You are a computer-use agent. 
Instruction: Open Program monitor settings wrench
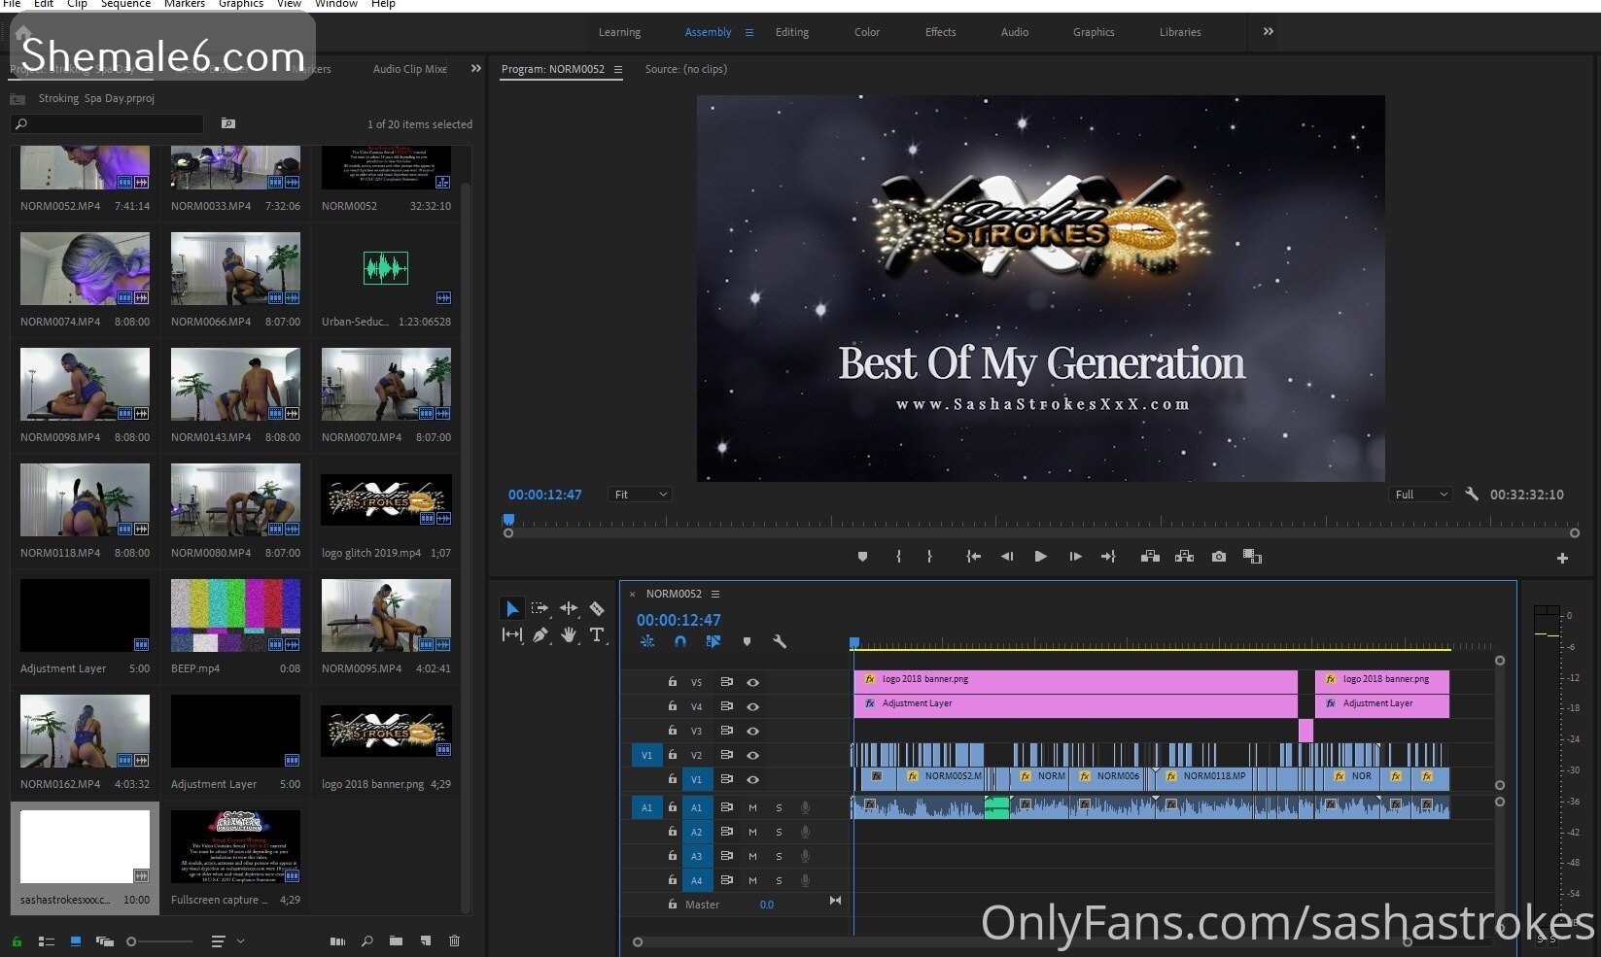1472,494
